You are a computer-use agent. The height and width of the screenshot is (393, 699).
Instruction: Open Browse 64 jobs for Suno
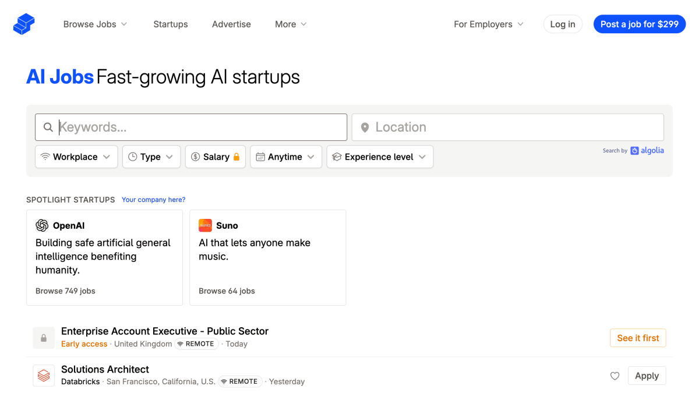(x=227, y=291)
